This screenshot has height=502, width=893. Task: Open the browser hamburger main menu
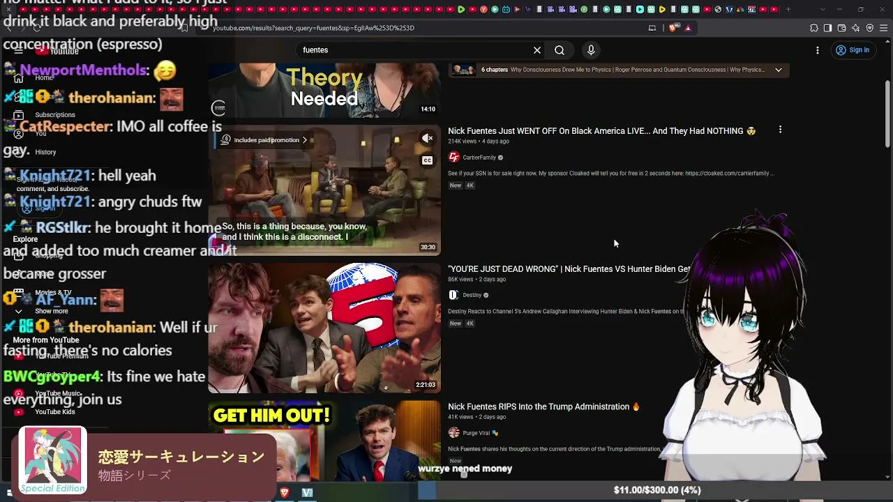coord(883,28)
